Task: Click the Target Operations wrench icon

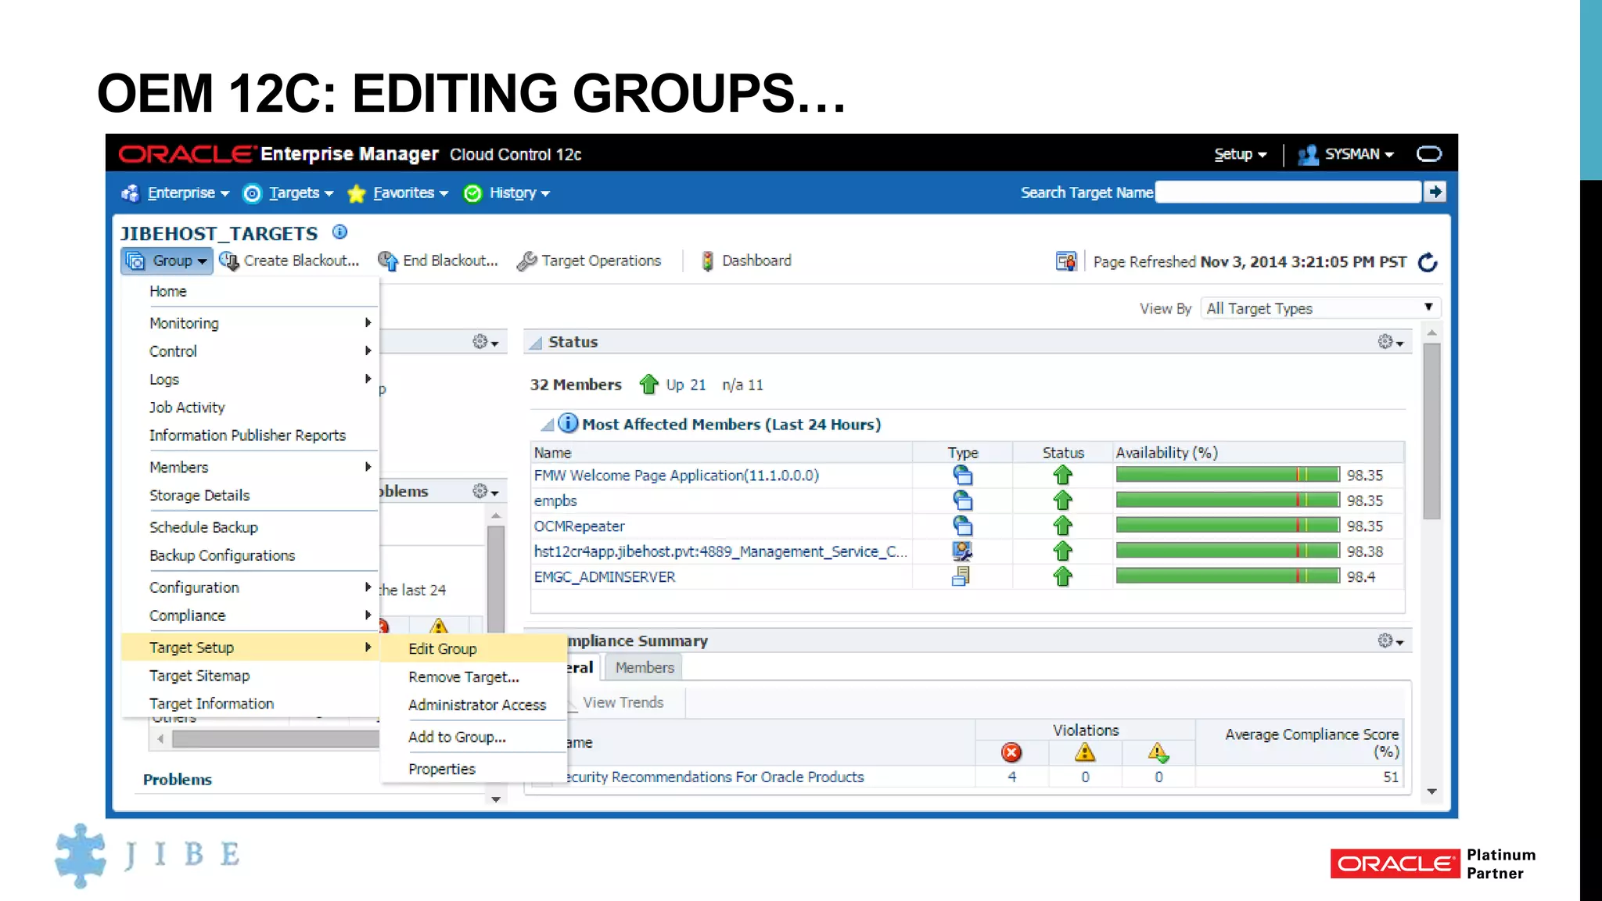Action: 527,260
